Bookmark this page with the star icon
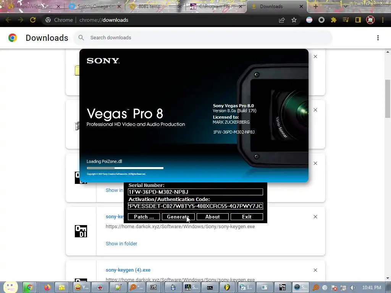391x293 pixels. click(x=294, y=20)
